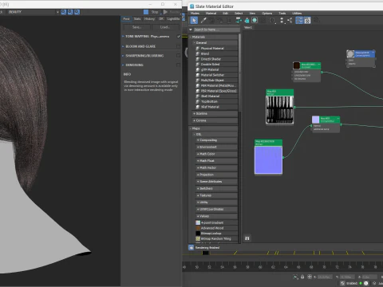The image size is (383, 287).
Task: Click second region icon in render window toolbar
Action: coord(70,12)
